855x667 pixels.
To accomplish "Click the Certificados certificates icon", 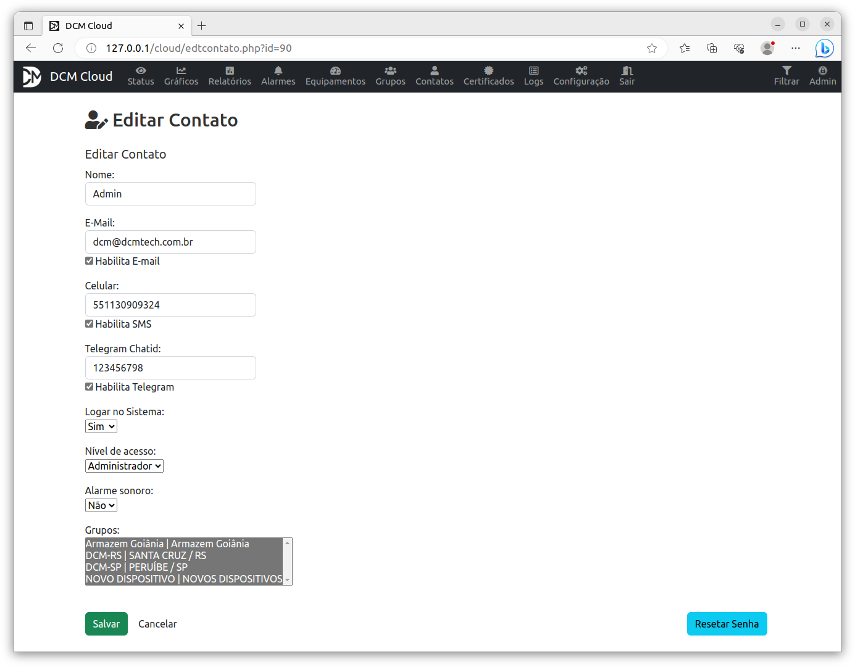I will (x=488, y=70).
